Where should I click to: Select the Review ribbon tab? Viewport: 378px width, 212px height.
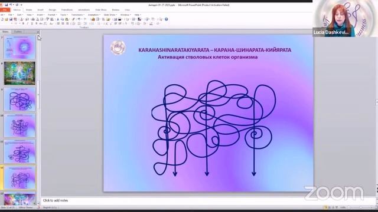point(116,10)
